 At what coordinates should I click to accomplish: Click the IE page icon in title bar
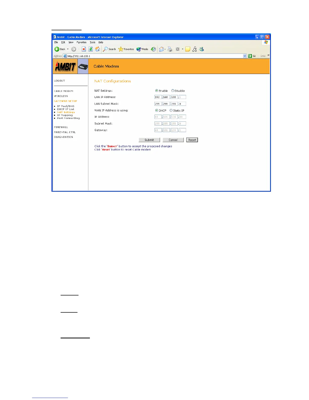(x=55, y=37)
